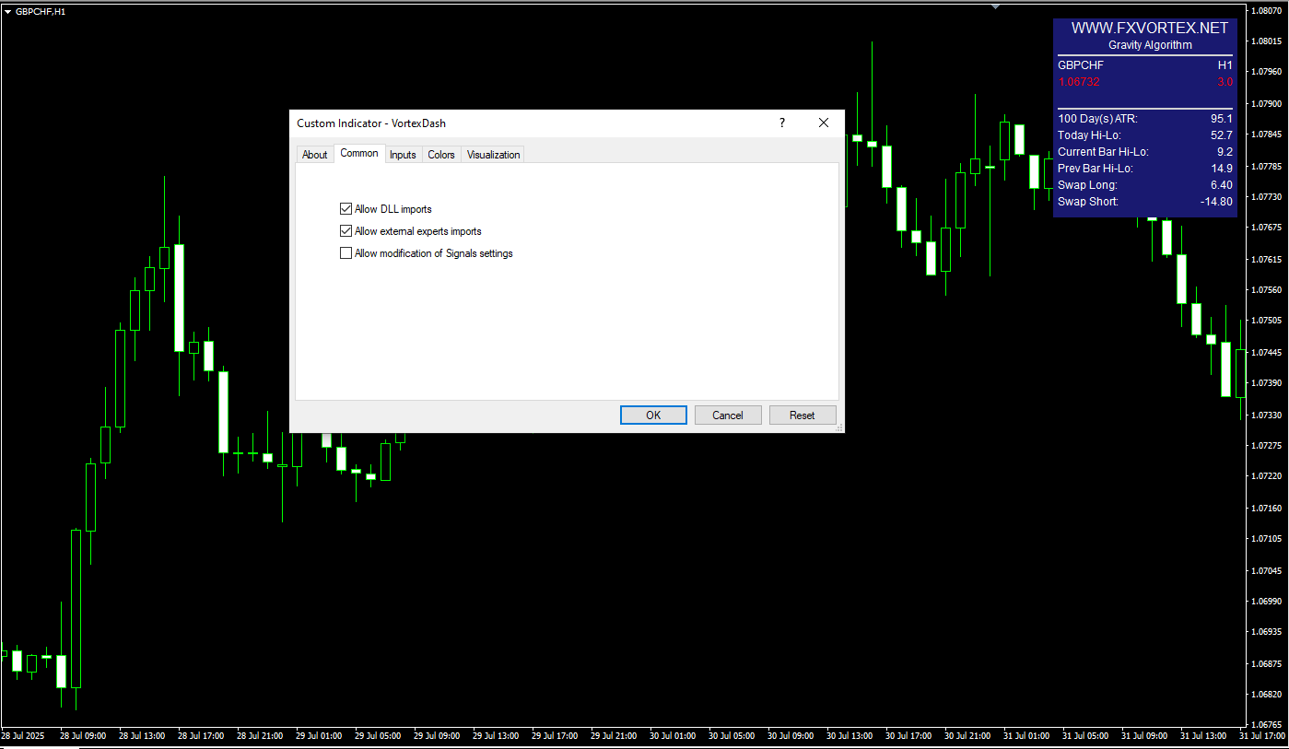Click the Current Bar value 9.2
The width and height of the screenshot is (1289, 749).
point(1225,152)
